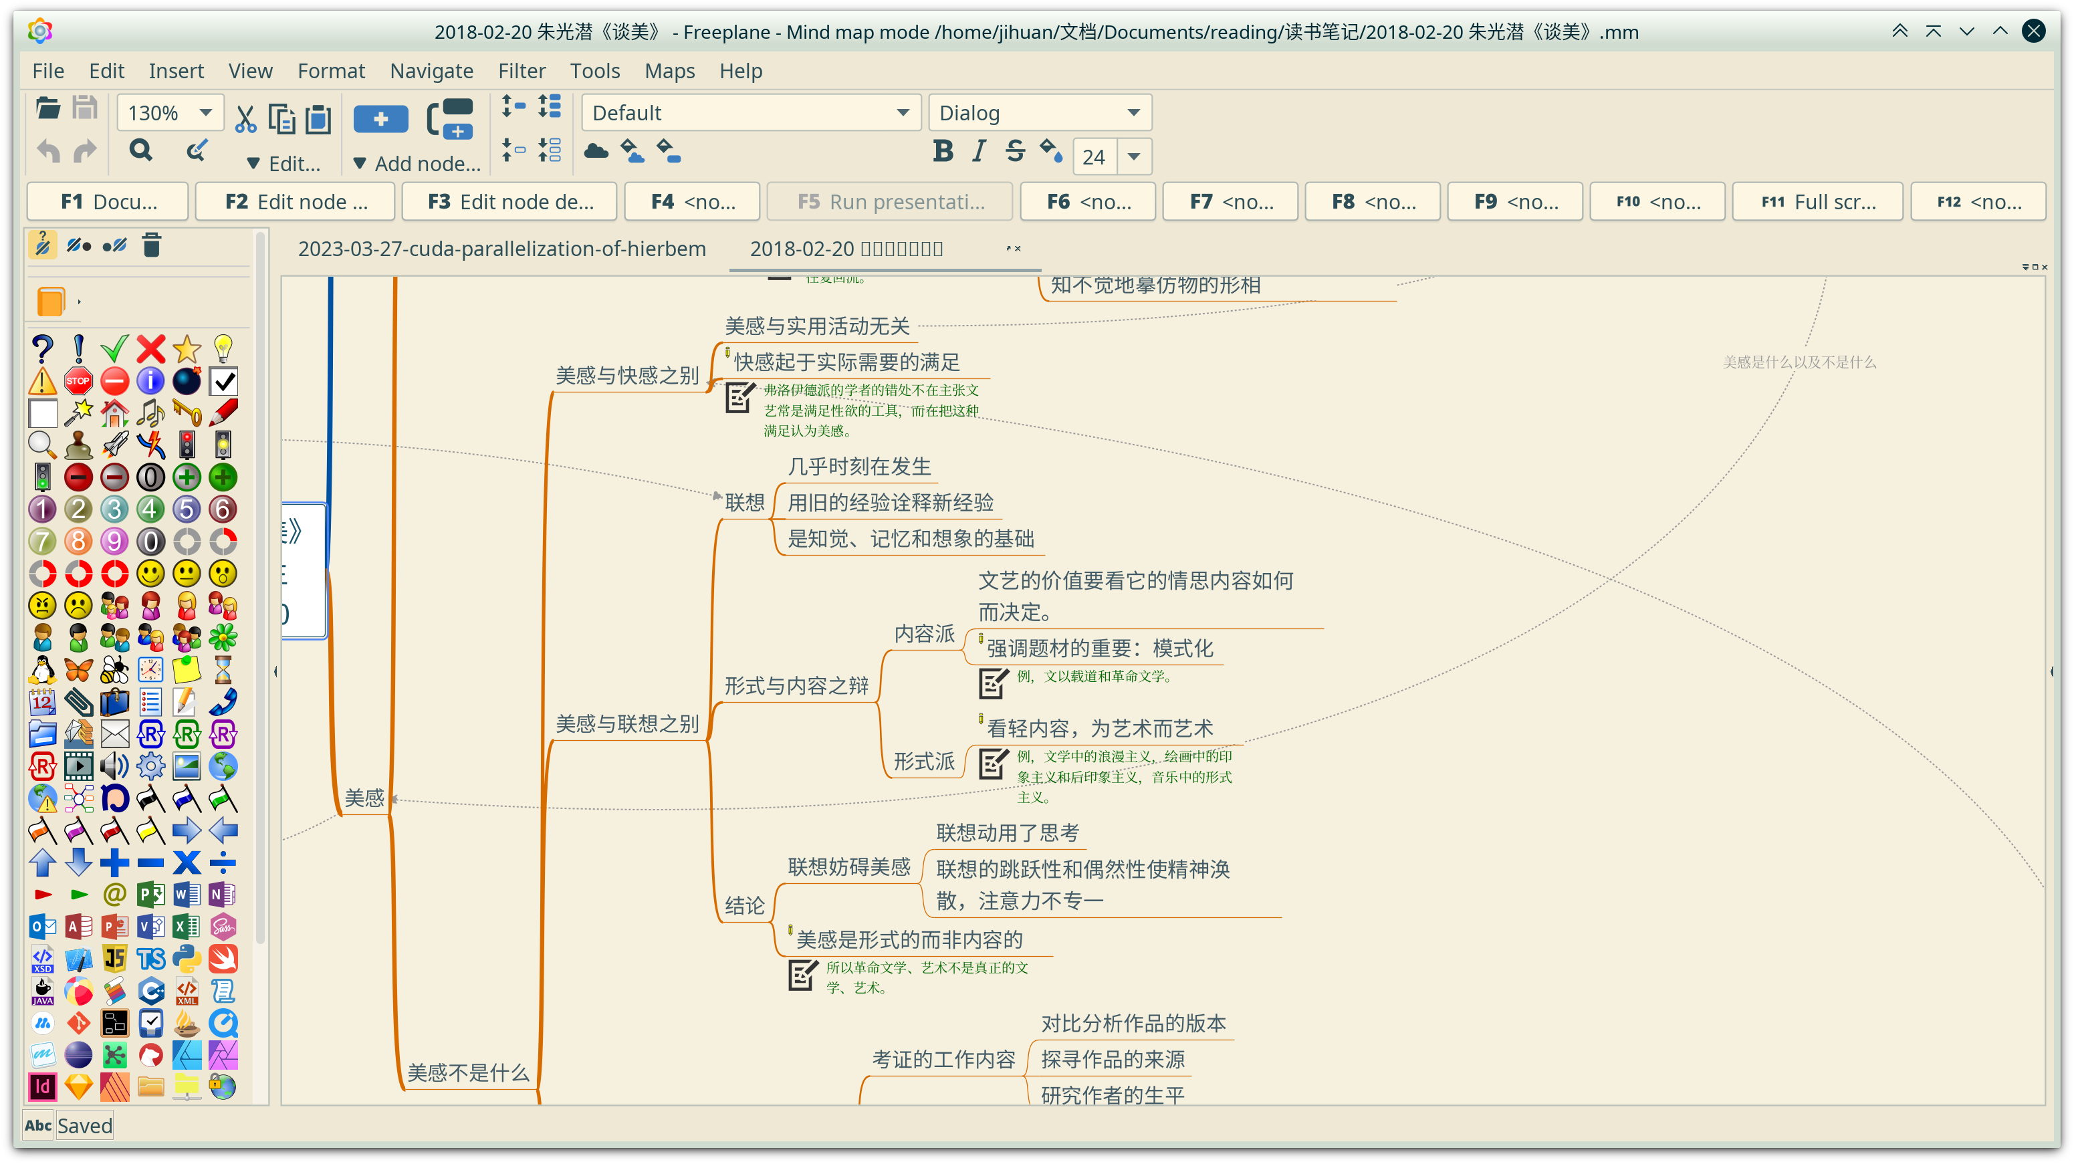Screen dimensions: 2074x1164
Task: Select the checked checkbox icon in palette
Action: point(223,380)
